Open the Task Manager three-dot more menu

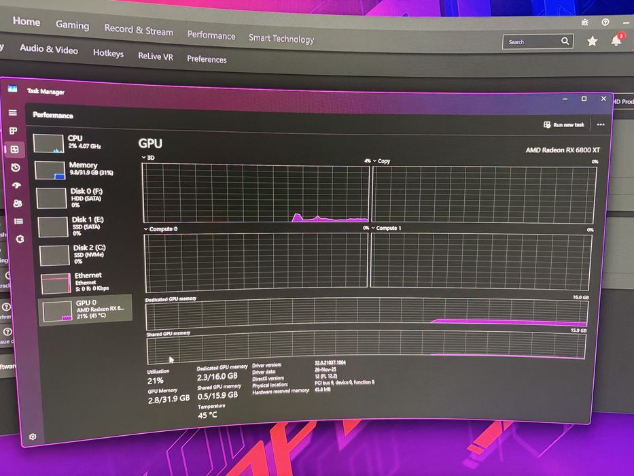[x=601, y=124]
